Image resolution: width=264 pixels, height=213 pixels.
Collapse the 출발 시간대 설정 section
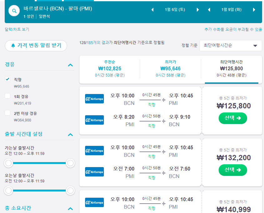(x=70, y=135)
